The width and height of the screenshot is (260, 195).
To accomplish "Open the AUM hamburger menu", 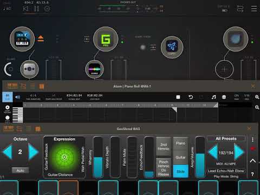I will (254, 9).
